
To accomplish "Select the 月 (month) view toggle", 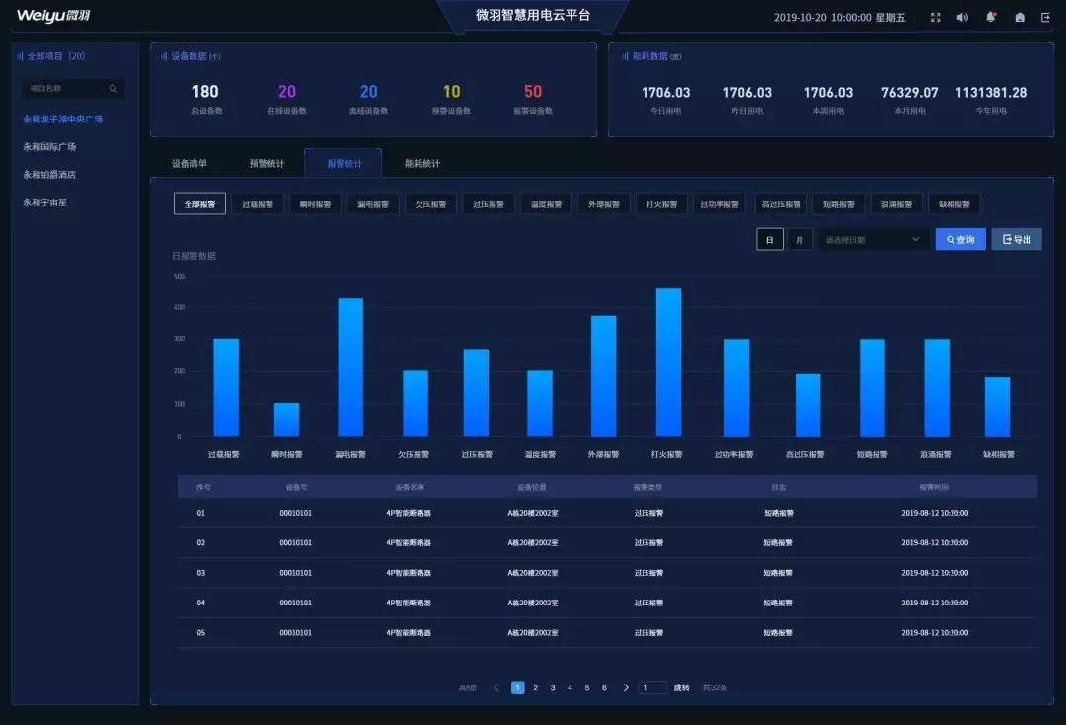I will click(x=799, y=239).
